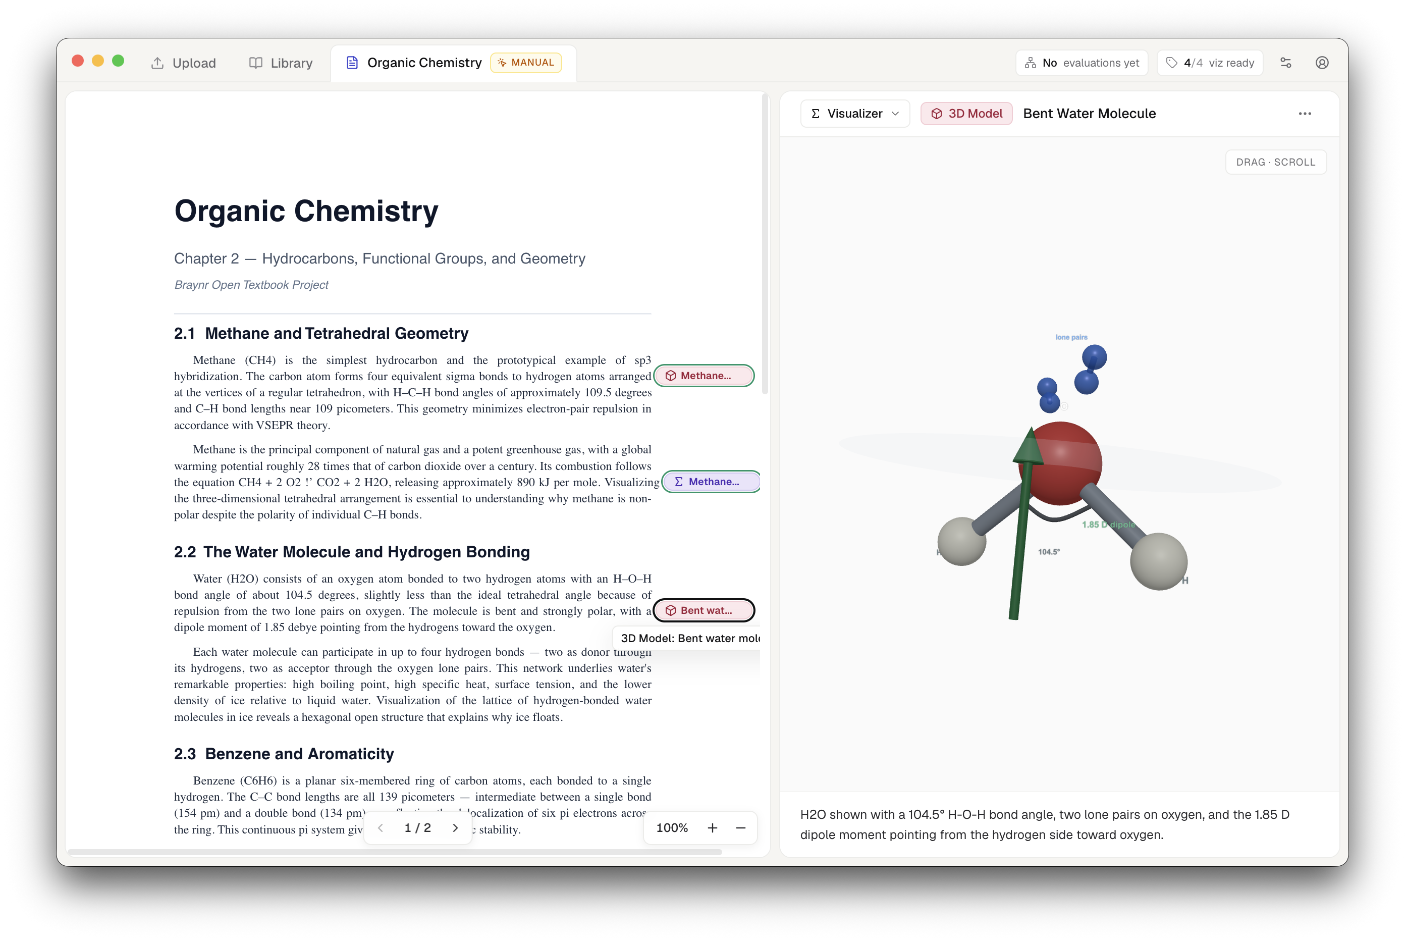Expand the Visualizer dropdown

[x=855, y=114]
